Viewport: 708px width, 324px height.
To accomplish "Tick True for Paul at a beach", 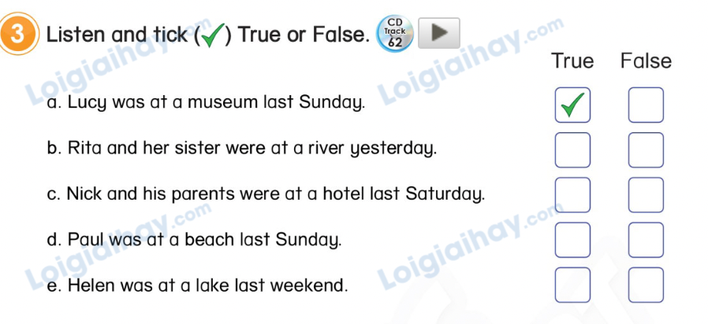I will click(x=572, y=240).
